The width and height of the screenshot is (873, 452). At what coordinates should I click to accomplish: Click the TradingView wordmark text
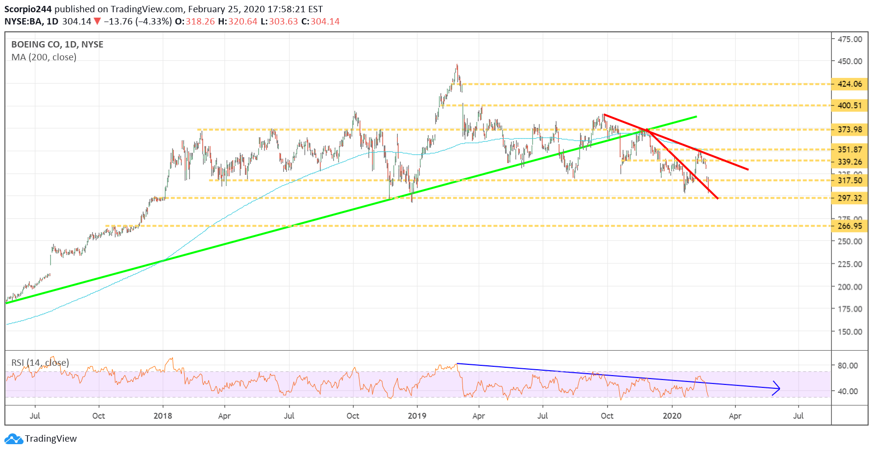point(51,439)
